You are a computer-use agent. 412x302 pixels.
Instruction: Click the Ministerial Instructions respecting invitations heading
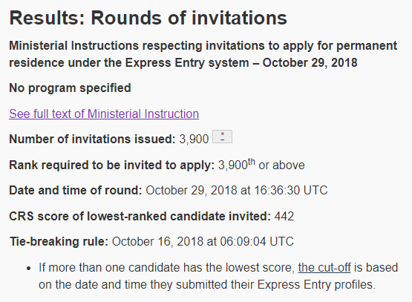point(203,54)
